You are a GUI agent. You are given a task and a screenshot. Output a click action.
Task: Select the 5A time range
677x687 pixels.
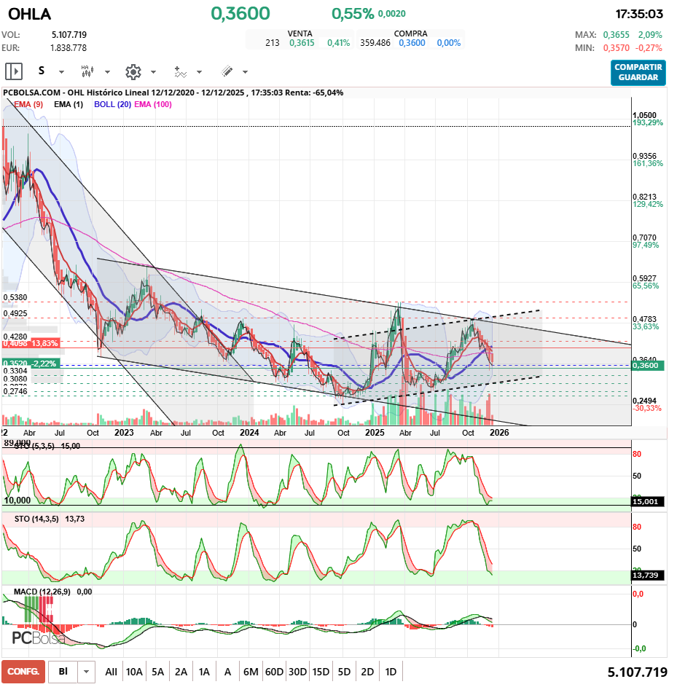pyautogui.click(x=157, y=672)
